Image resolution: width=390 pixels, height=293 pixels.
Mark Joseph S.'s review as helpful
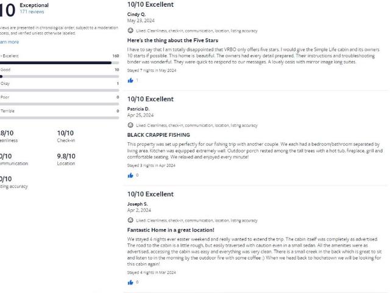tap(130, 282)
